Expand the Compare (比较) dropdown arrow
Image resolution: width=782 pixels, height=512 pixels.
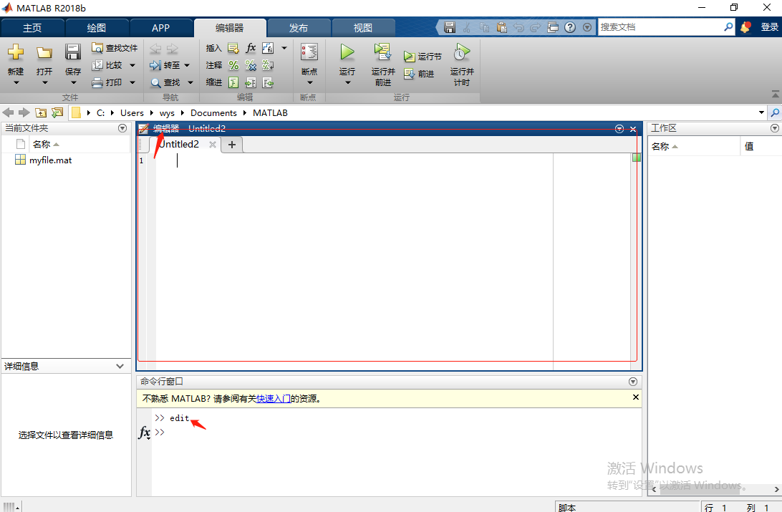pos(132,65)
